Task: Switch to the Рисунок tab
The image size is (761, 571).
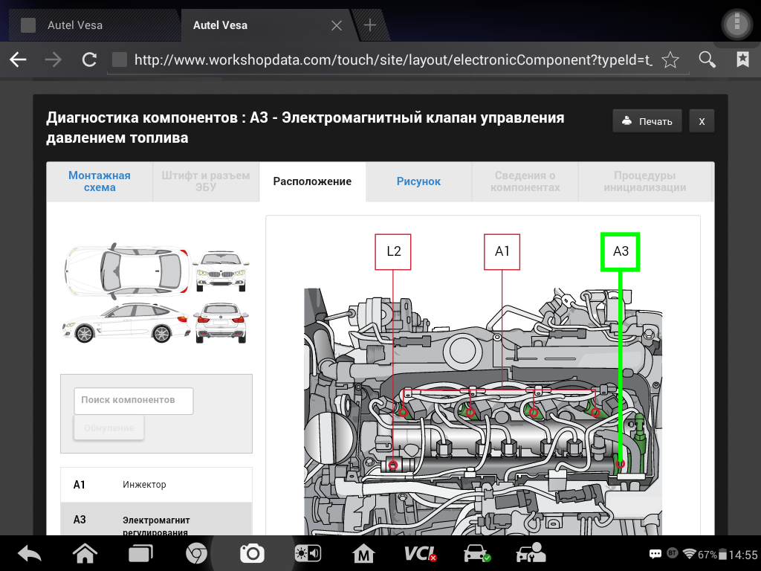Action: click(418, 181)
